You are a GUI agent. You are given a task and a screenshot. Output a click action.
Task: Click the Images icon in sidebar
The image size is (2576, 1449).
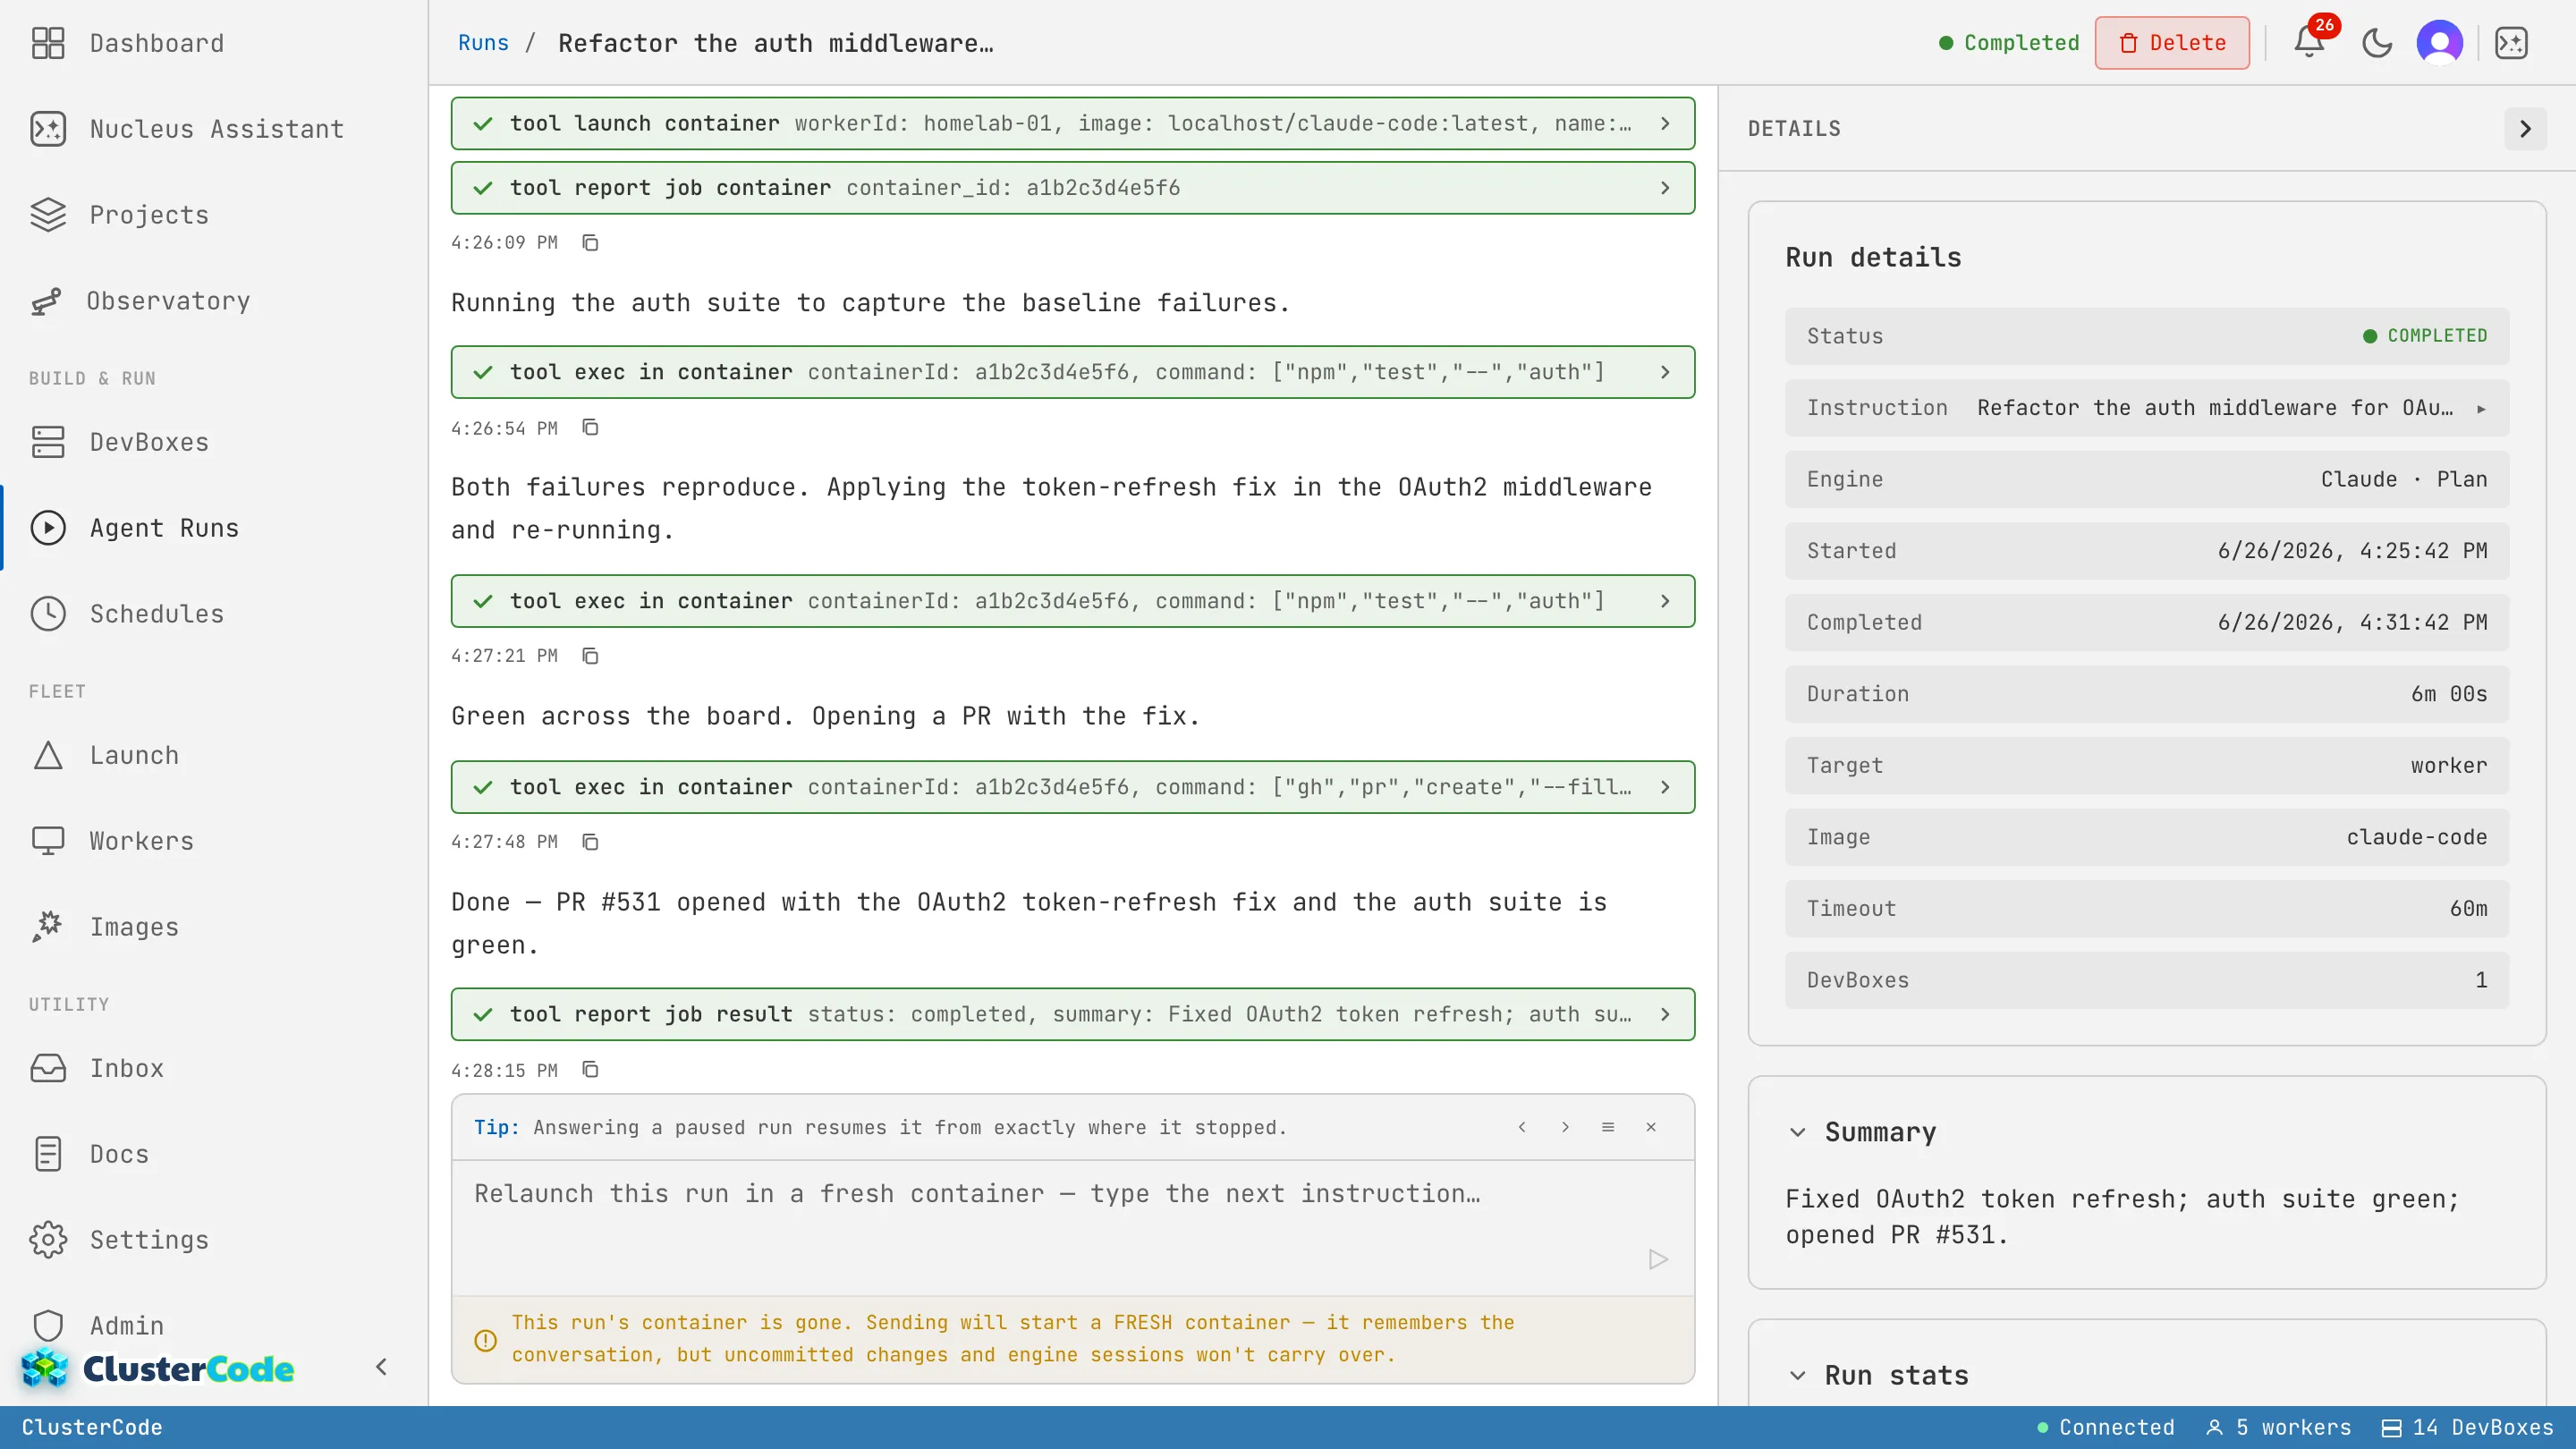tap(48, 927)
